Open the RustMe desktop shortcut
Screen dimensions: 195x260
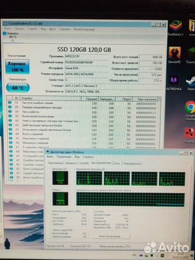(x=189, y=135)
